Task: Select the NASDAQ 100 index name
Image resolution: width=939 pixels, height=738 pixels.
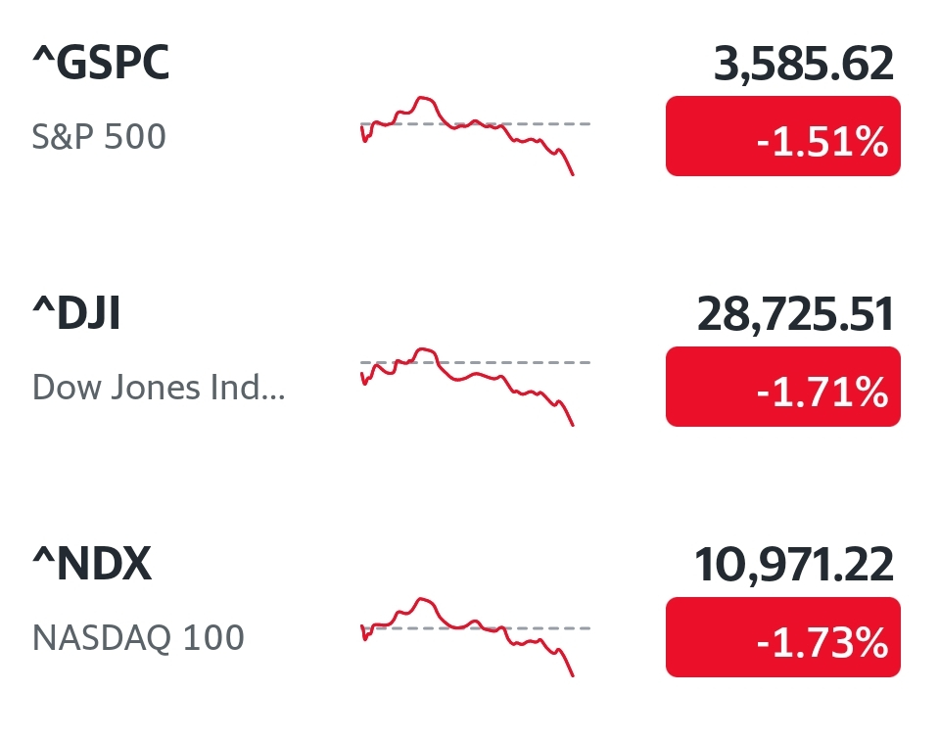Action: (x=138, y=637)
